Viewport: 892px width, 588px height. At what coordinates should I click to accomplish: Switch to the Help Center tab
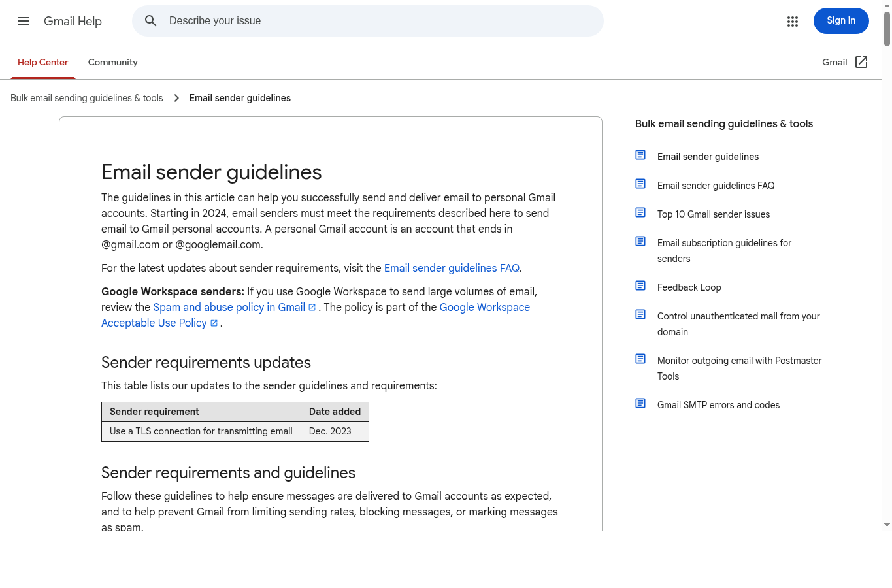(x=43, y=62)
